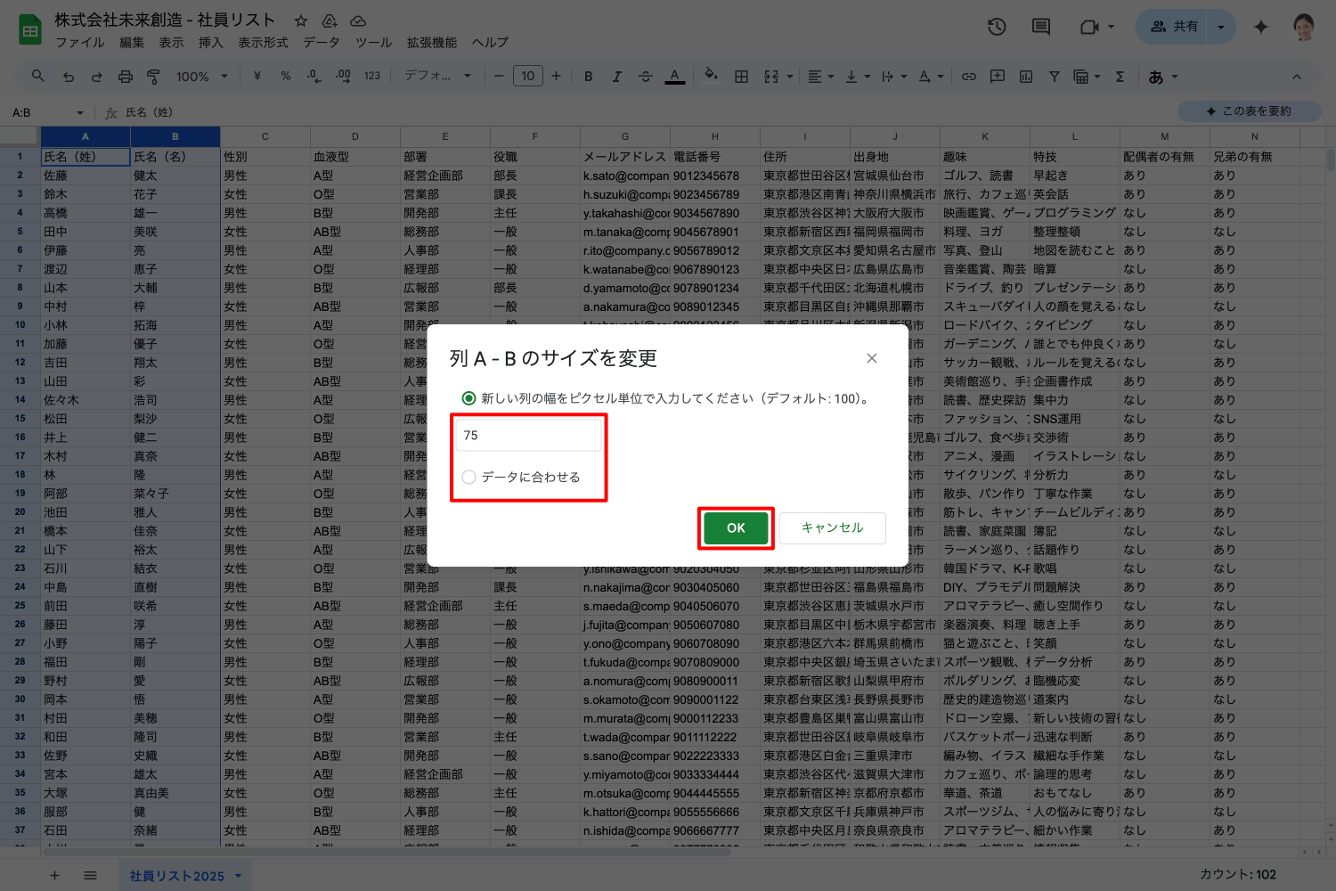Open the データ menu
The height and width of the screenshot is (891, 1336).
(321, 42)
